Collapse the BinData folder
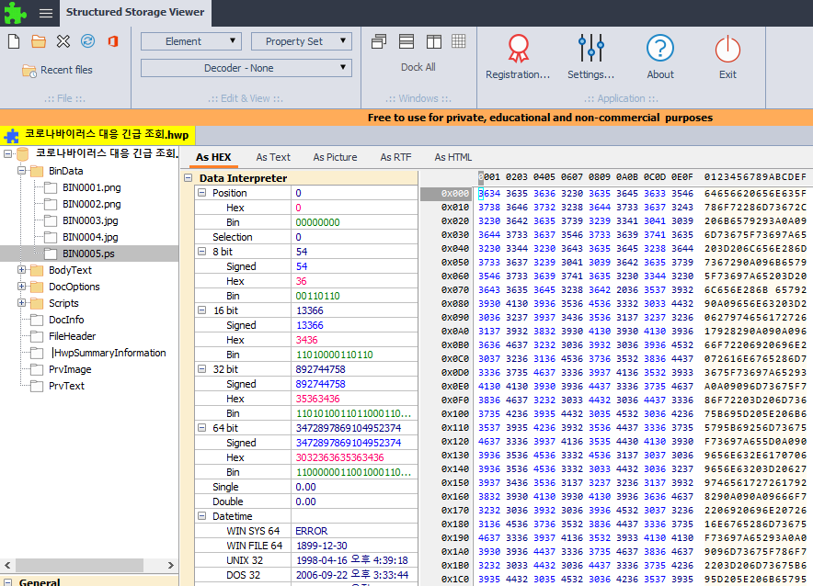813x586 pixels. pos(21,170)
